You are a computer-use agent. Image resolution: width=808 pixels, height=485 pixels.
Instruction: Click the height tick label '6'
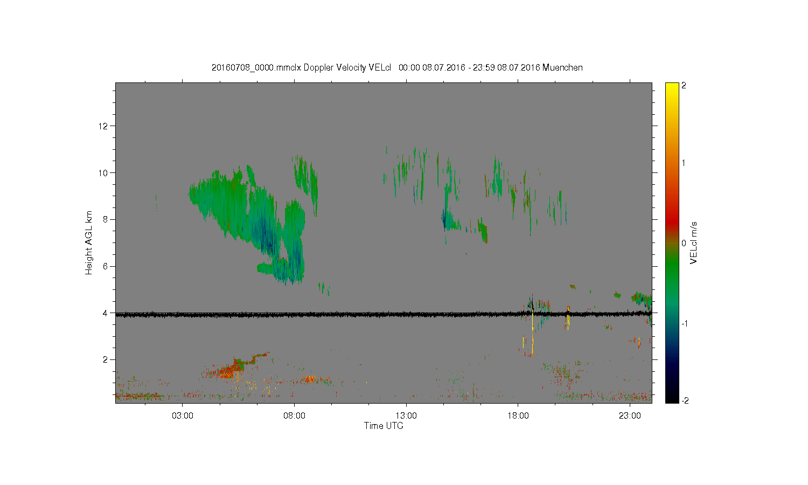tap(106, 266)
